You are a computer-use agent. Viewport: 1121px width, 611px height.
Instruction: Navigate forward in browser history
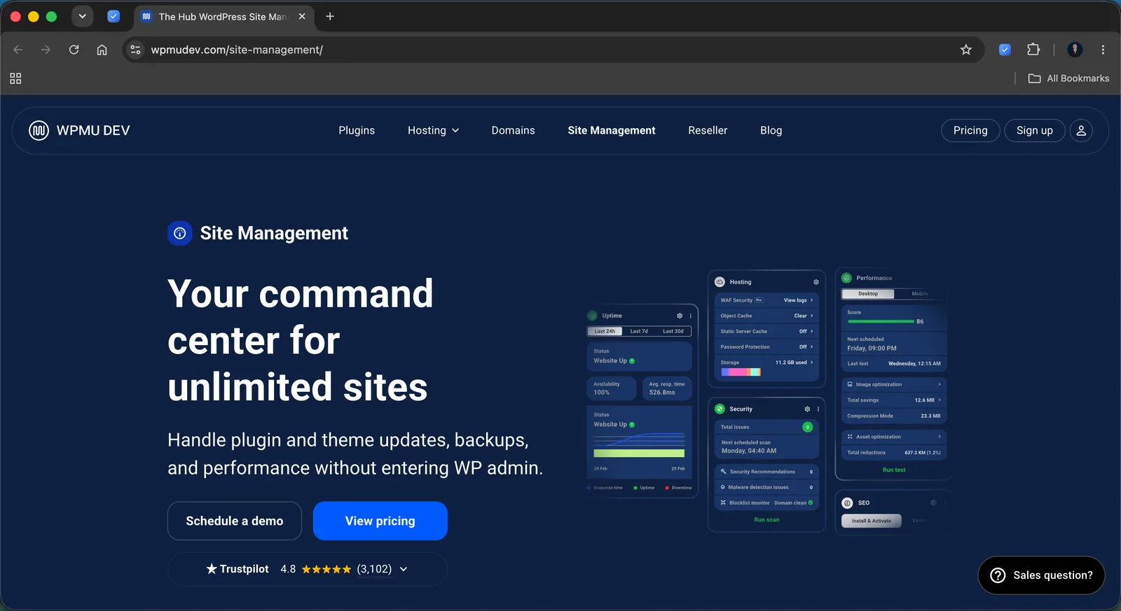pyautogui.click(x=46, y=50)
